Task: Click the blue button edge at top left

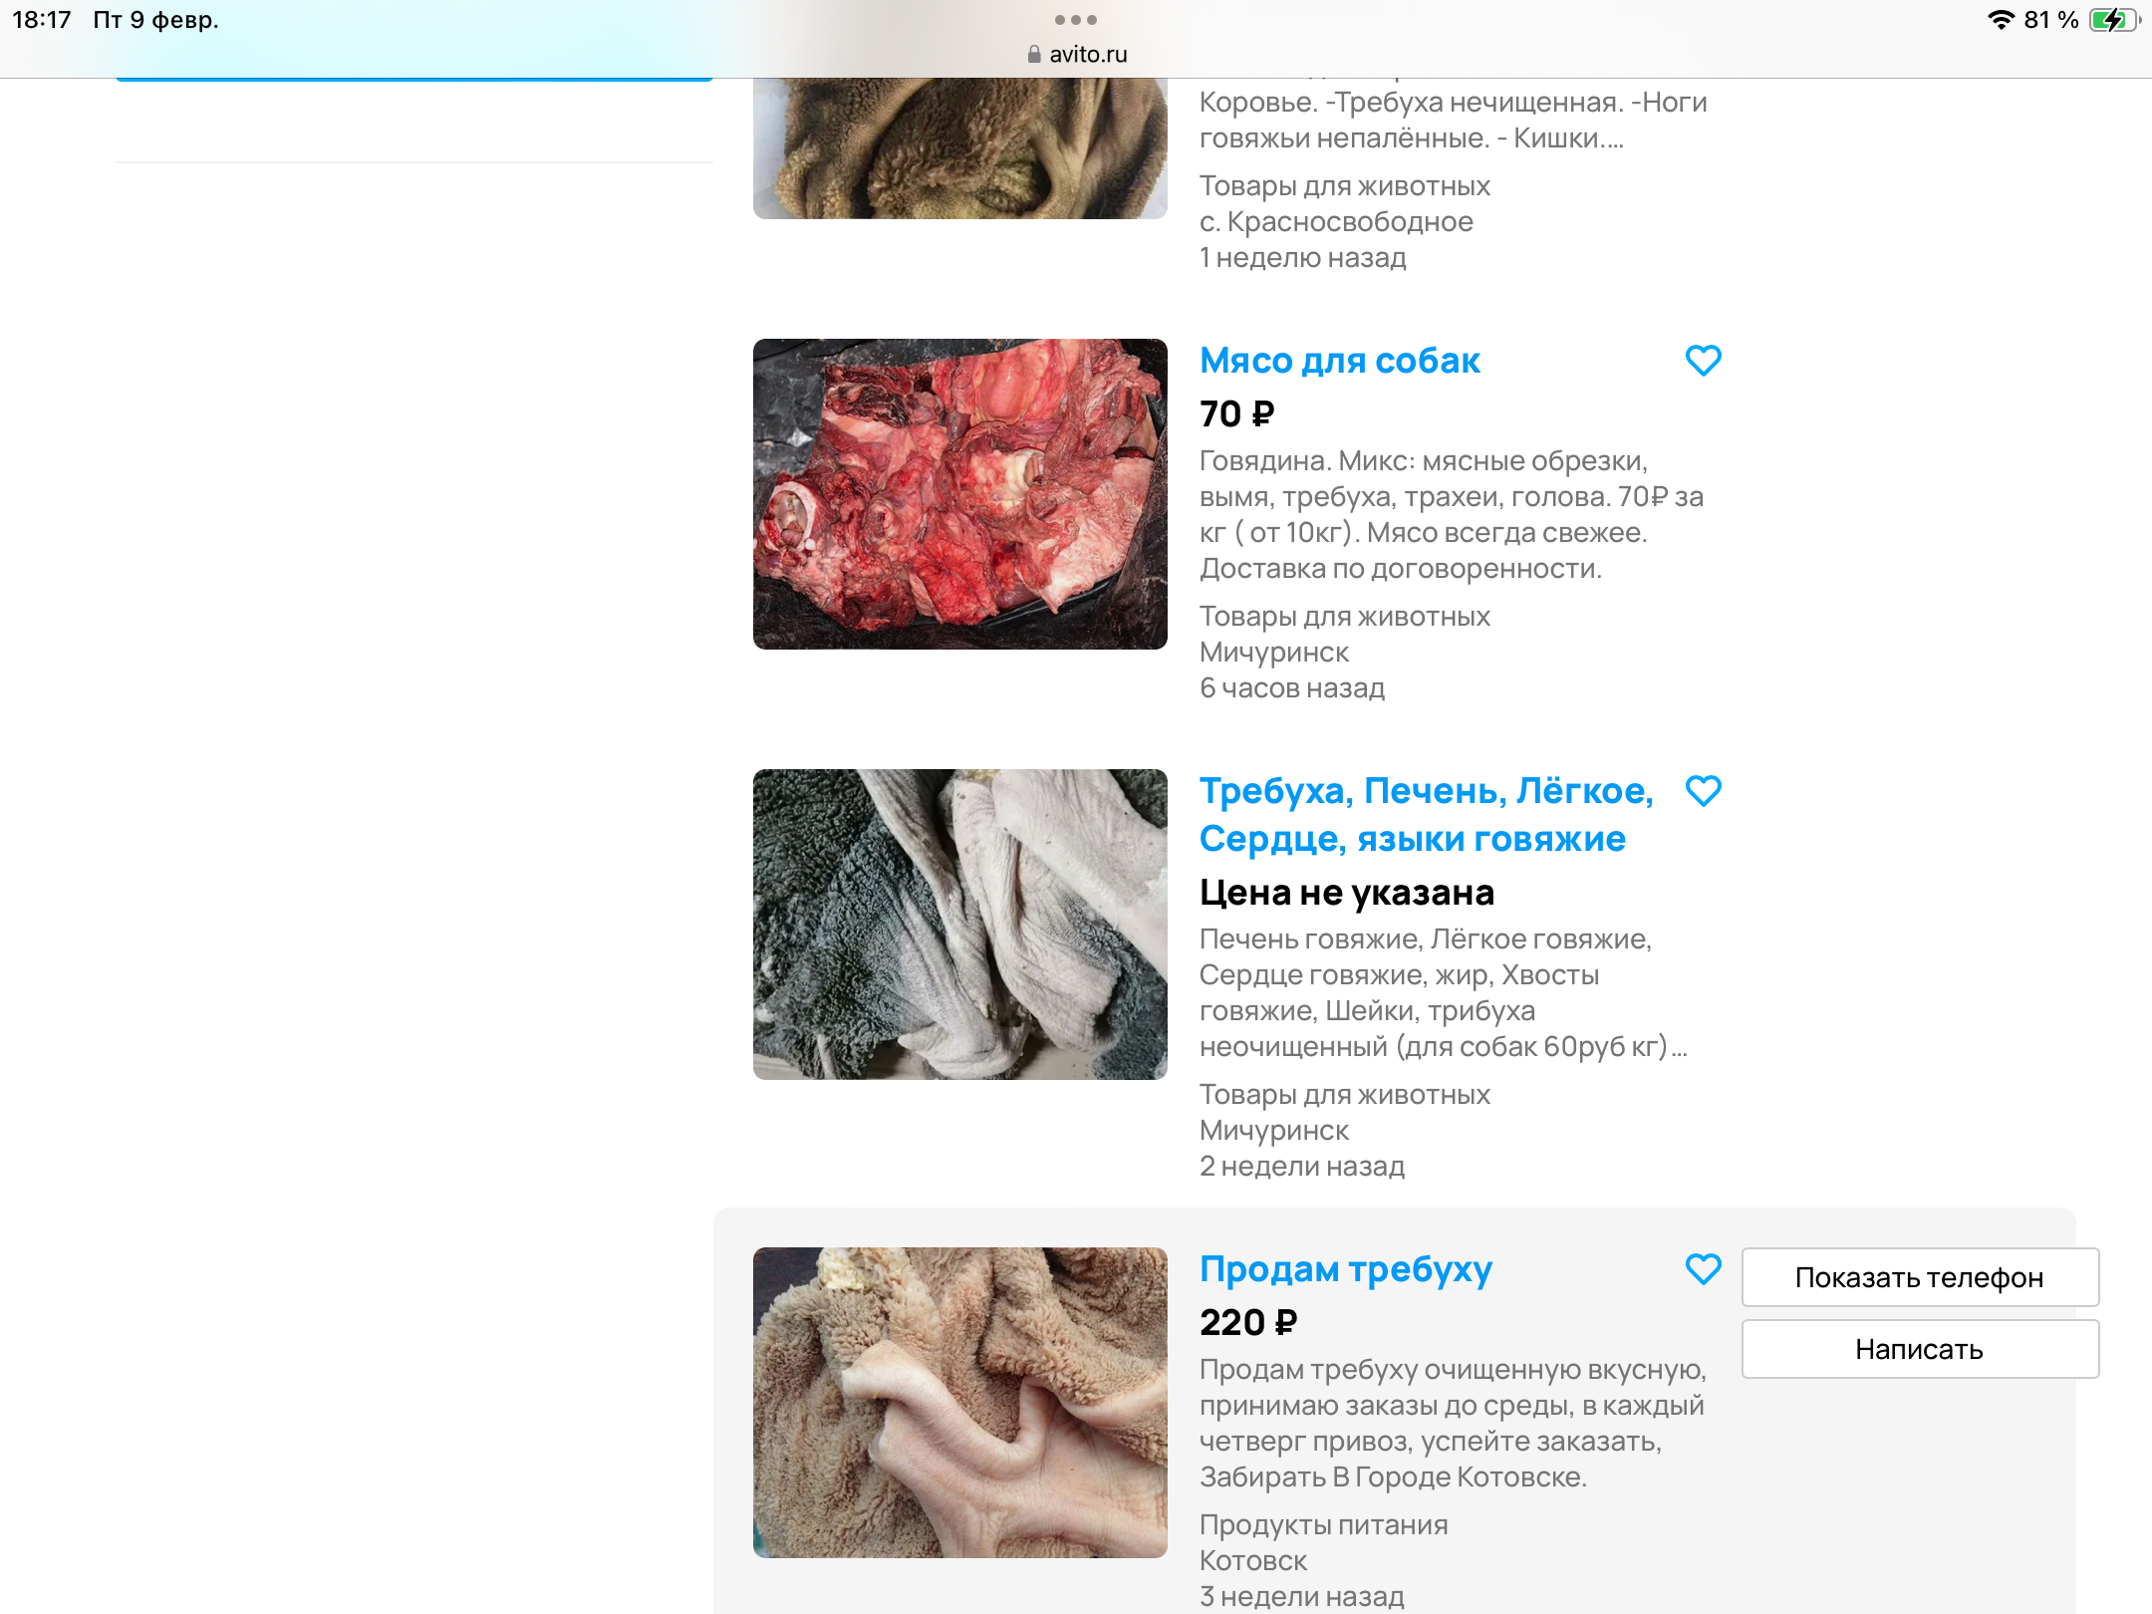Action: 413,77
